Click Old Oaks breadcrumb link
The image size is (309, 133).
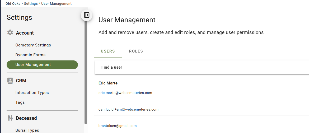(x=13, y=3)
